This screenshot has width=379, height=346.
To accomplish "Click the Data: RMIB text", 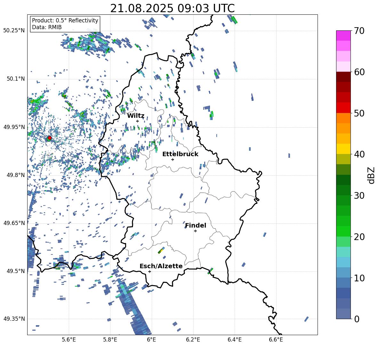I will point(47,27).
